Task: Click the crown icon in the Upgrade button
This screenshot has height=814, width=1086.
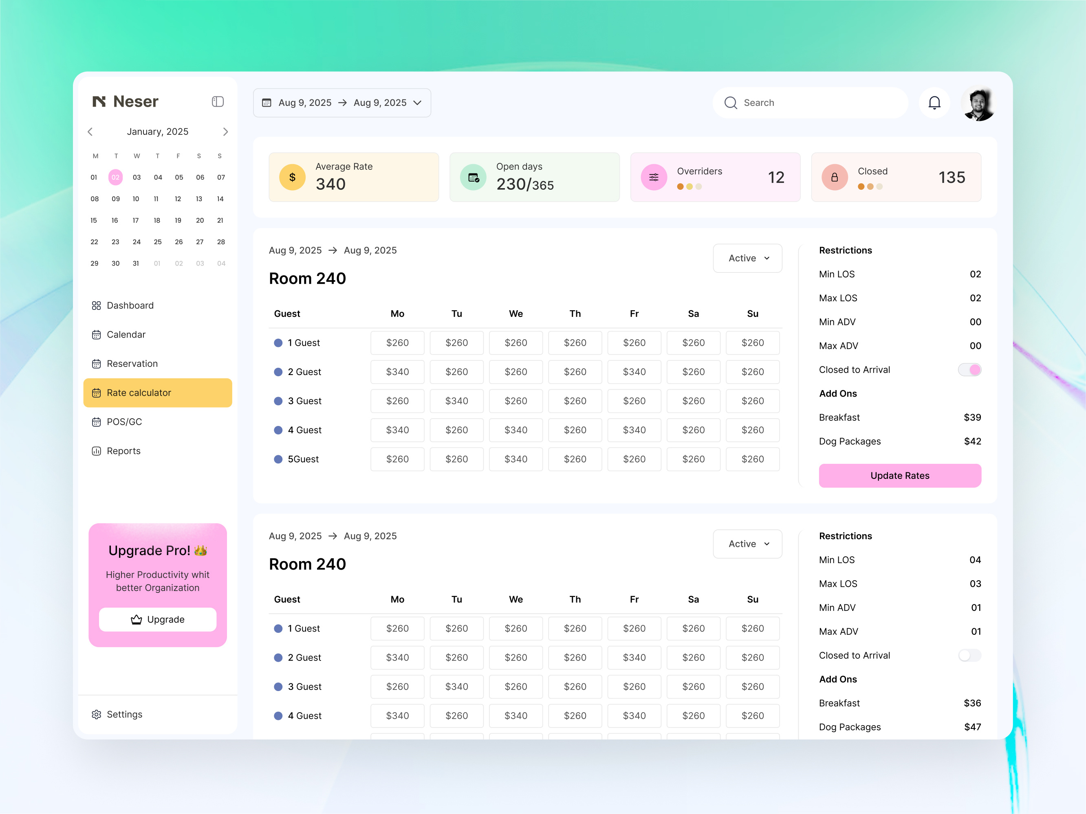Action: (136, 619)
